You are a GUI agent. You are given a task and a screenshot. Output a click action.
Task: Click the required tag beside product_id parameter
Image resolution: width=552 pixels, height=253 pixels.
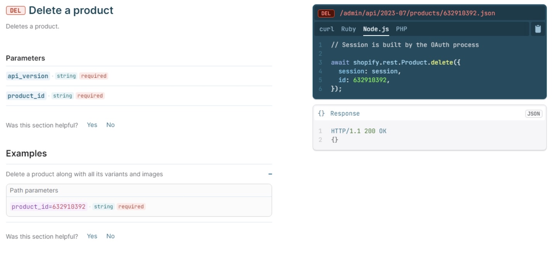(x=90, y=96)
